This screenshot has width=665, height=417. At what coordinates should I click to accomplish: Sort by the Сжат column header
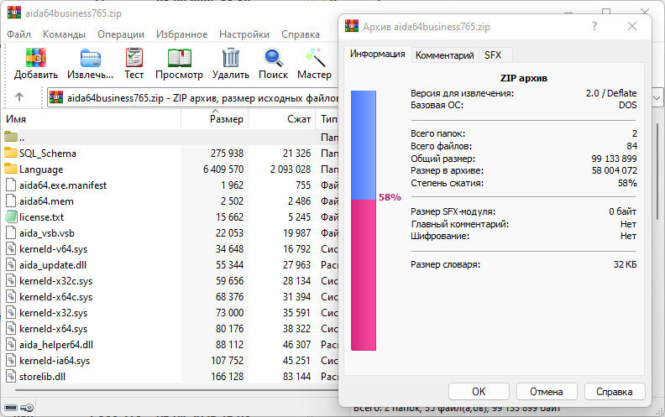pyautogui.click(x=281, y=119)
